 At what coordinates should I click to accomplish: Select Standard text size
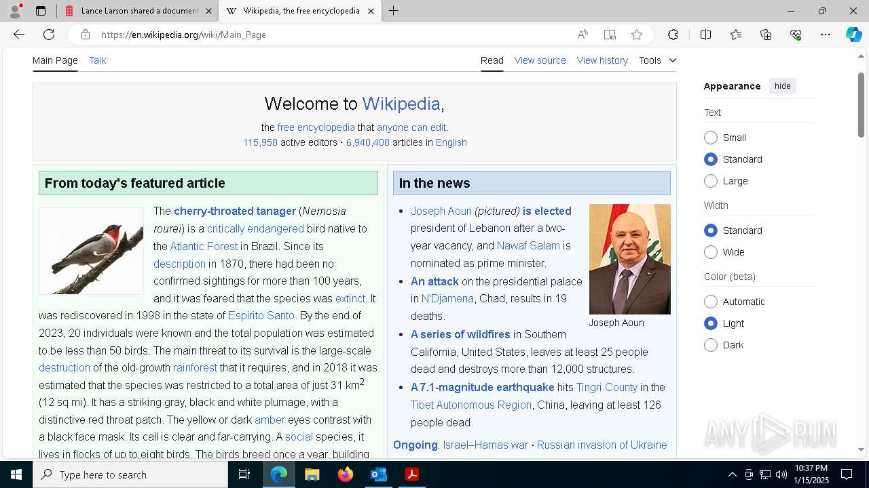(x=711, y=159)
